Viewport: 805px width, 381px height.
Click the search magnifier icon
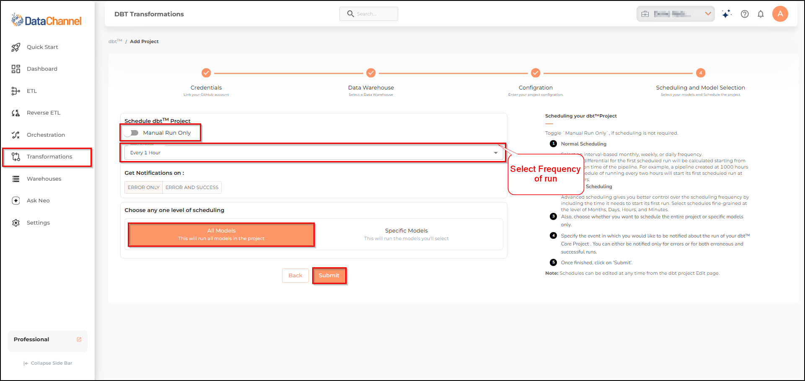tap(351, 14)
